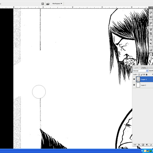Open the Tool Presets panel icon in dock
Image resolution: width=153 pixels, height=153 pixels.
[151, 23]
